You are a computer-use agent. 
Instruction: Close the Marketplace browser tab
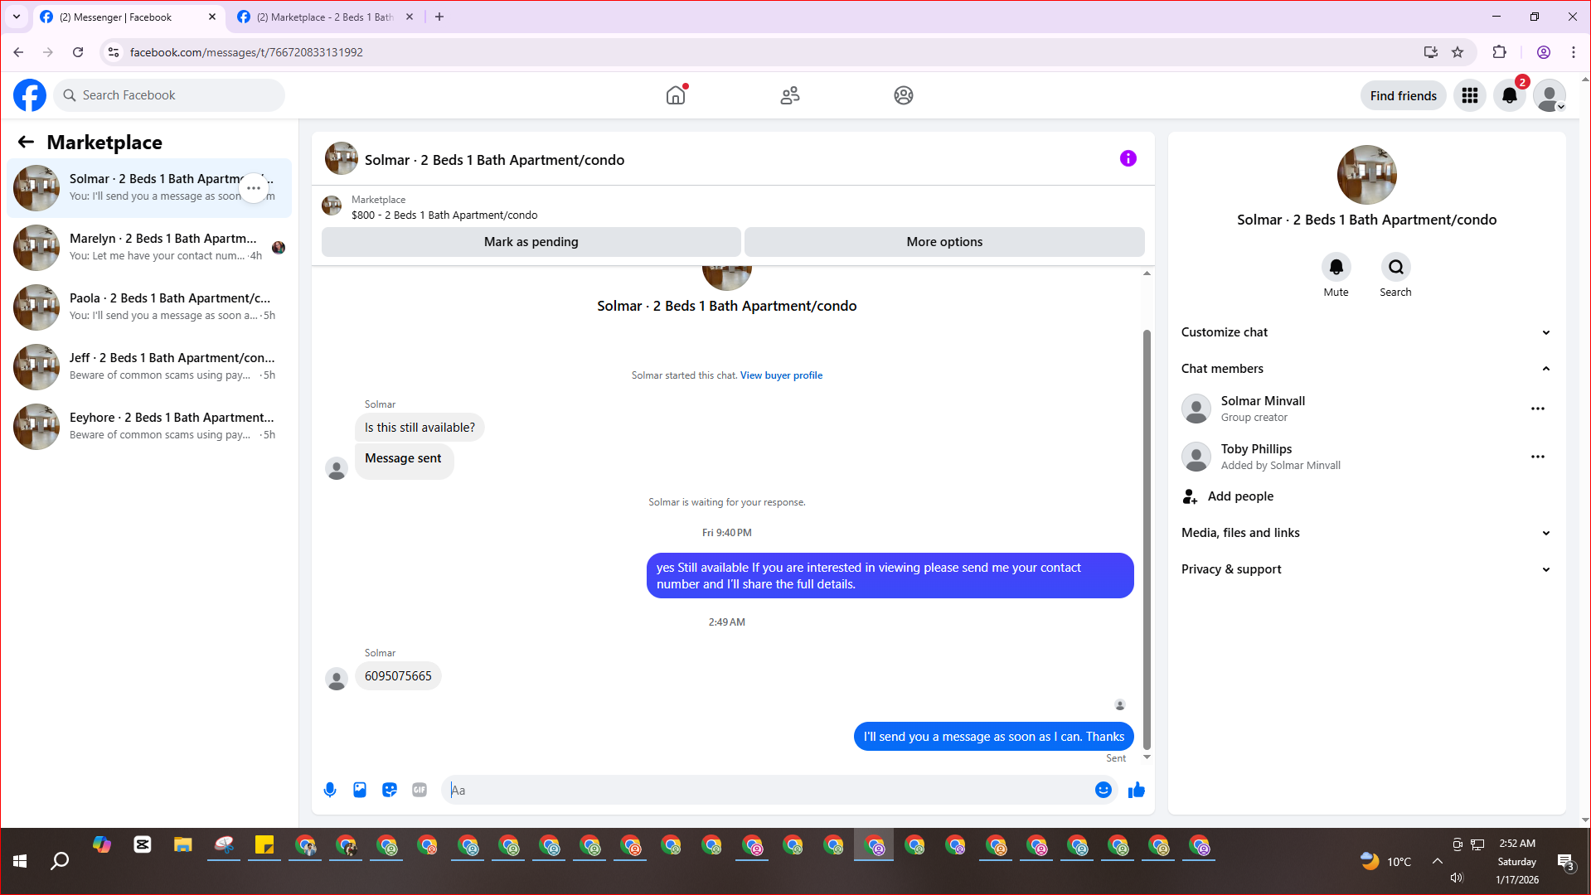click(x=410, y=17)
